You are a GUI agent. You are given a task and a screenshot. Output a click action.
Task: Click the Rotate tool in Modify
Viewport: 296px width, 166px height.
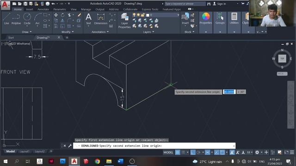[x=62, y=15]
